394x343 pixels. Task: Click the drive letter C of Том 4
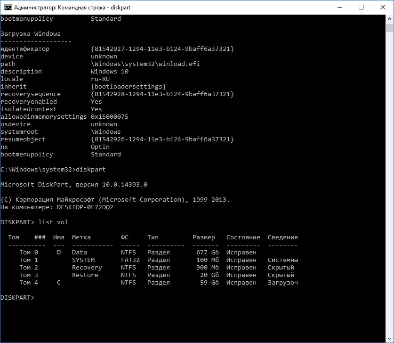click(x=59, y=283)
